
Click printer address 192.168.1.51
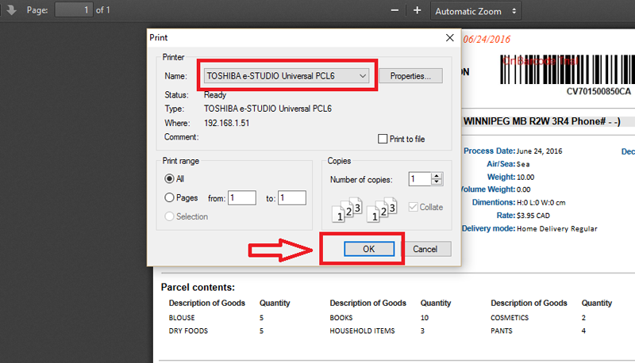227,123
